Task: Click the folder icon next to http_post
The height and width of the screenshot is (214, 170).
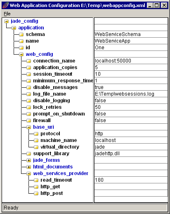Action: coord(36,193)
